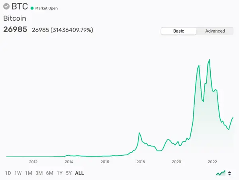Select the 1D time range
This screenshot has height=180, width=239.
pyautogui.click(x=8, y=173)
